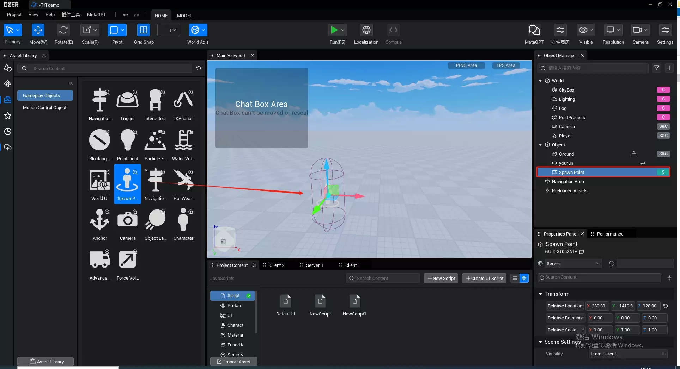This screenshot has height=369, width=680.
Task: Collapse the Object tree node
Action: click(x=540, y=145)
